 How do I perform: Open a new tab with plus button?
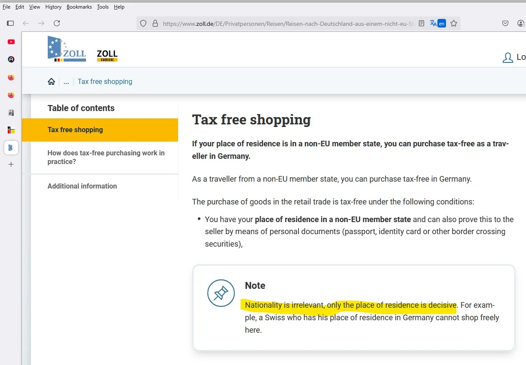tap(11, 164)
